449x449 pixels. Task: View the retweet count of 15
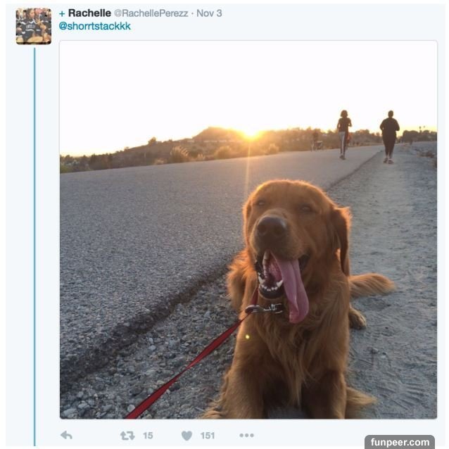pyautogui.click(x=148, y=435)
